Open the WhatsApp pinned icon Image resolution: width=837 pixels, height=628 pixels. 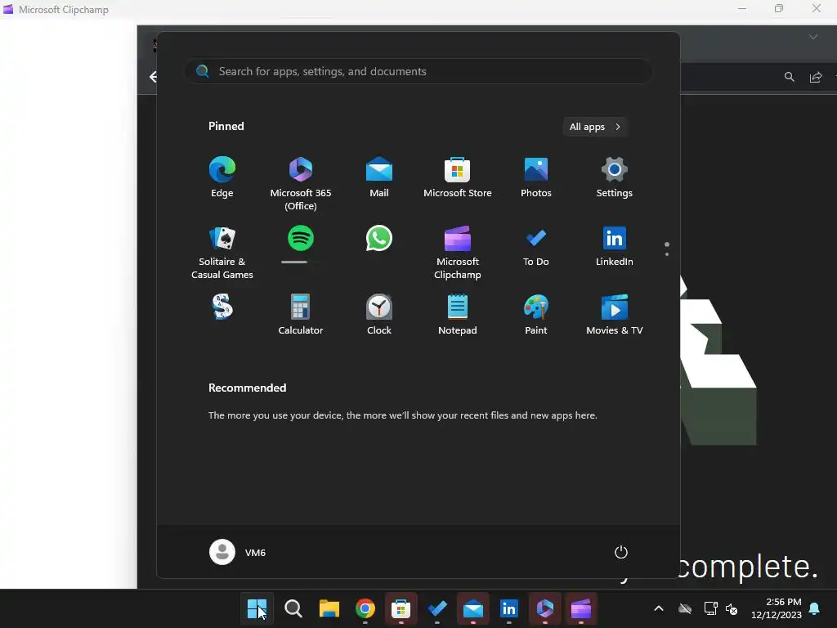point(379,238)
